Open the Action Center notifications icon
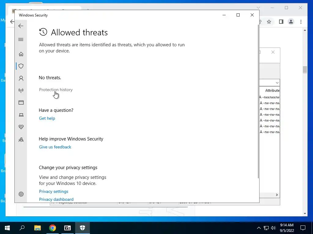This screenshot has height=234, width=313. (303, 228)
